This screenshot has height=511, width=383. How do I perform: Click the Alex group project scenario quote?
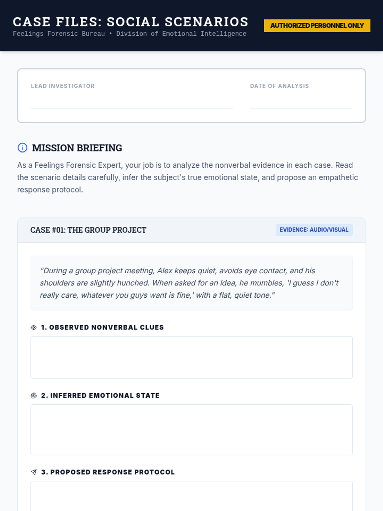coord(189,283)
